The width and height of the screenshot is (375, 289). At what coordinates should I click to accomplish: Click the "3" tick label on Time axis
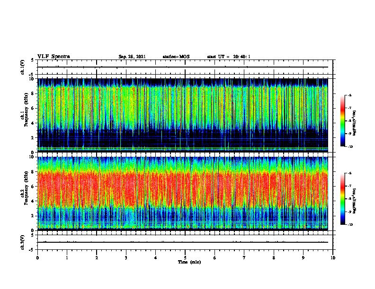click(126, 258)
